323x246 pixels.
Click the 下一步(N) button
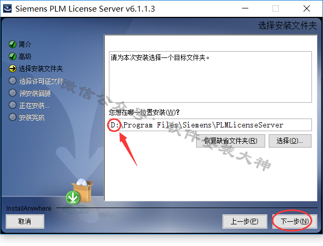295,221
